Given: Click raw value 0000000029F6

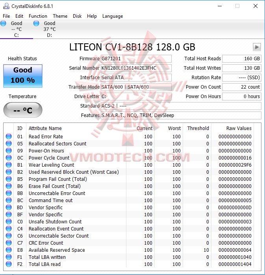Looking at the screenshot, I should [235, 165].
